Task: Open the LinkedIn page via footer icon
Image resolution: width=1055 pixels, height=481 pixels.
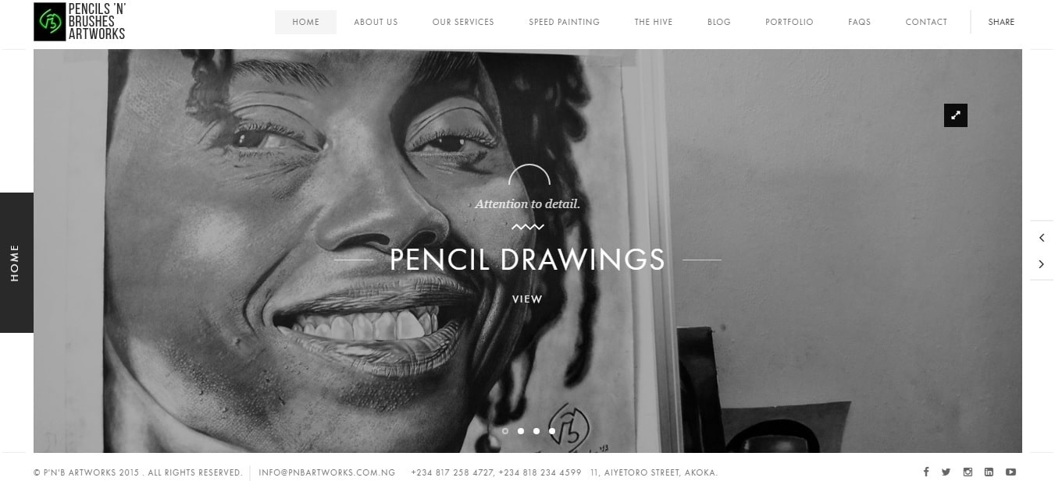Action: click(x=989, y=472)
